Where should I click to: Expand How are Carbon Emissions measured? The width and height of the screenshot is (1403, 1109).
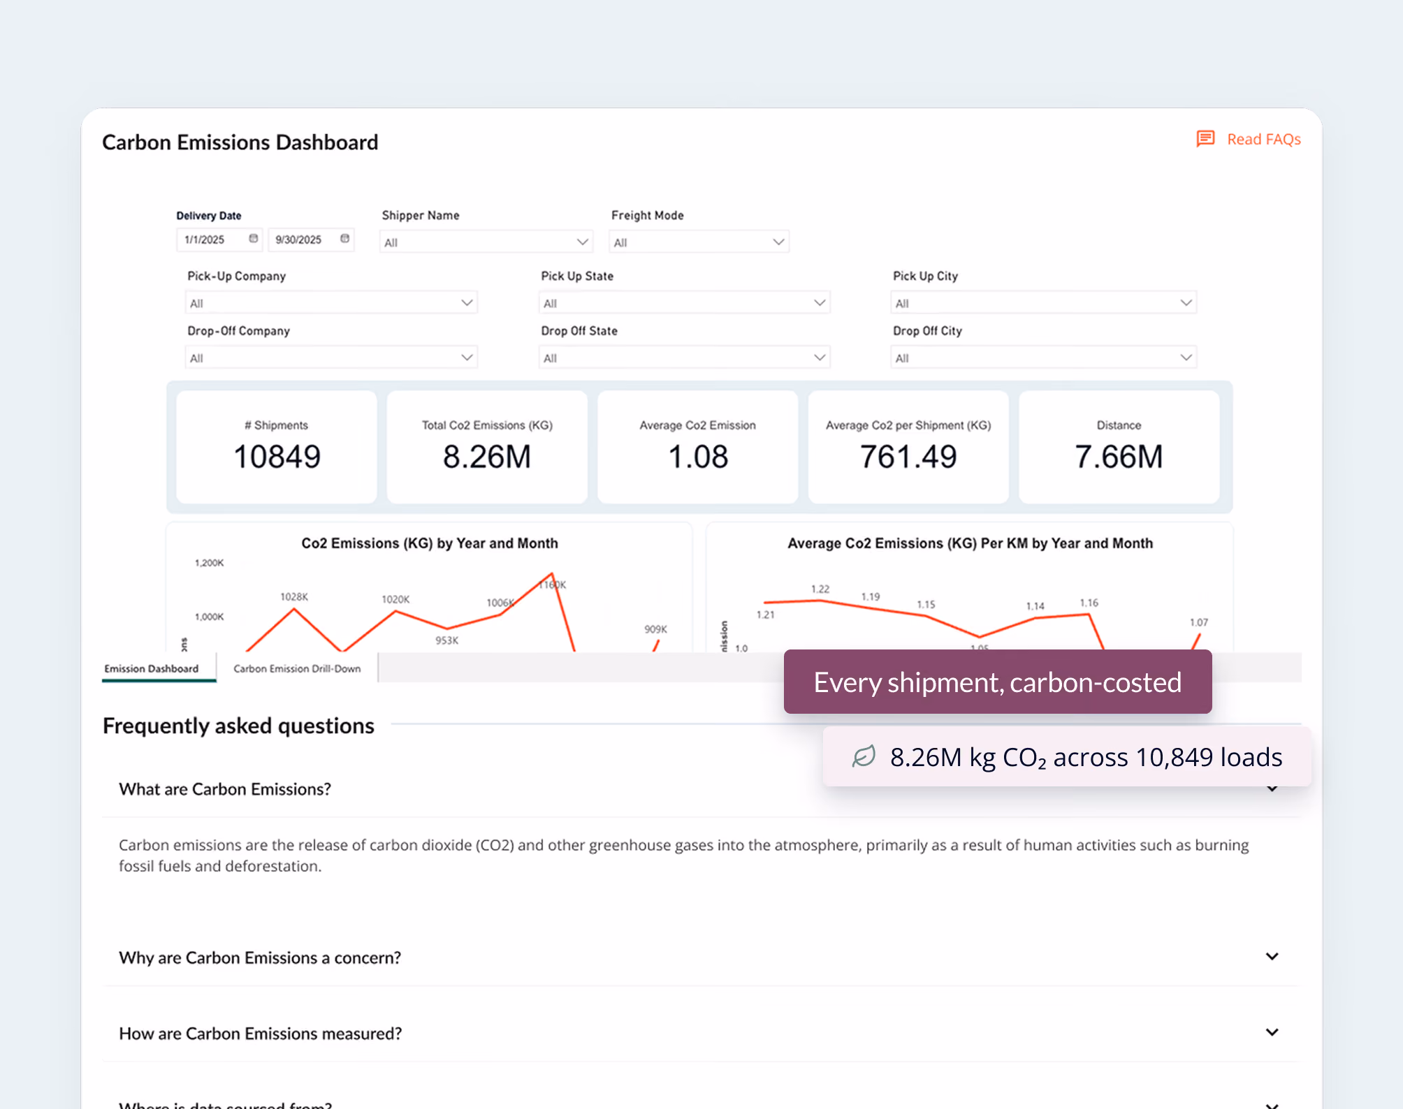coord(701,1033)
